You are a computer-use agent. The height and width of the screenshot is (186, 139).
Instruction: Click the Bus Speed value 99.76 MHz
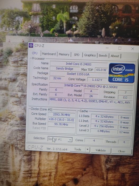point(61,124)
